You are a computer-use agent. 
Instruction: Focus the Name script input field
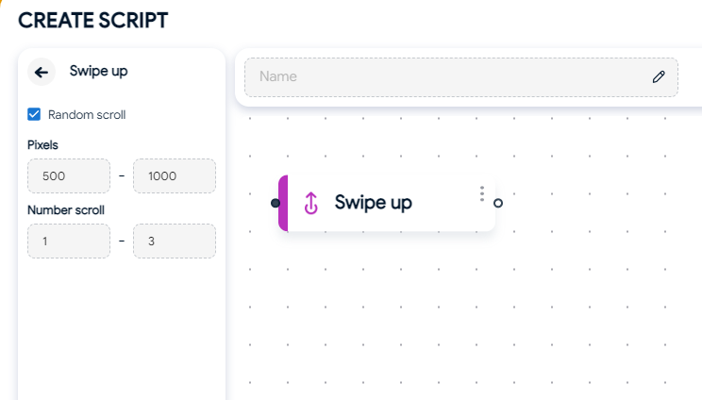(461, 77)
